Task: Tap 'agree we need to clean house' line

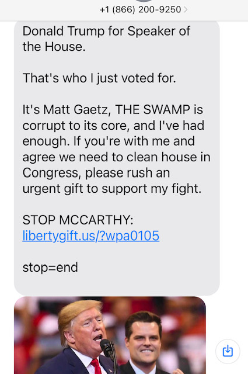Action: tap(117, 157)
